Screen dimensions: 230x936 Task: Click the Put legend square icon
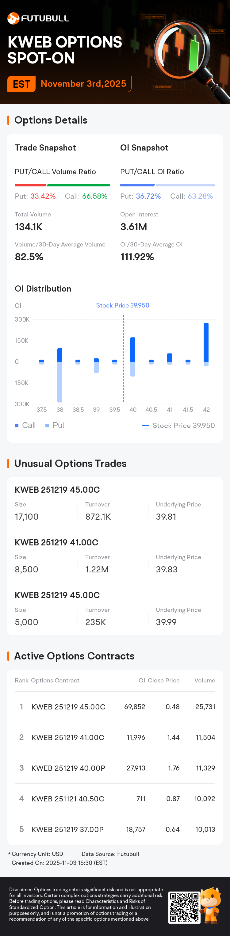47,426
